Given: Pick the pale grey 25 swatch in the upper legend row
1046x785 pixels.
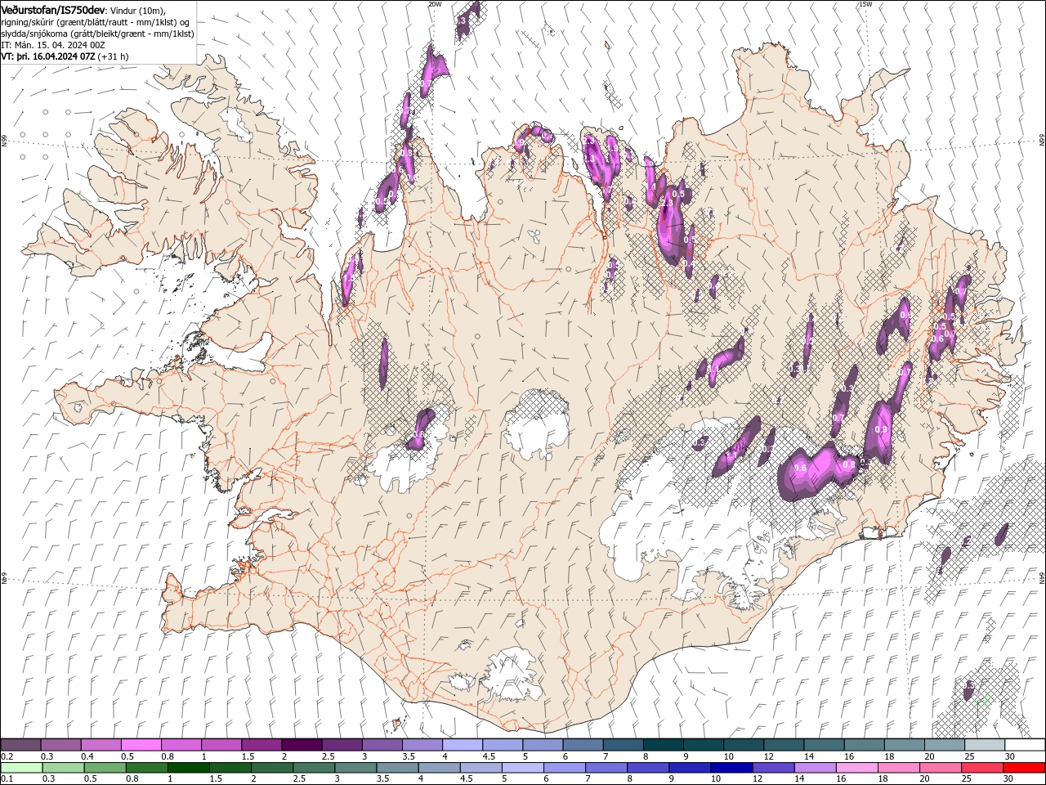Looking at the screenshot, I should pos(985,745).
